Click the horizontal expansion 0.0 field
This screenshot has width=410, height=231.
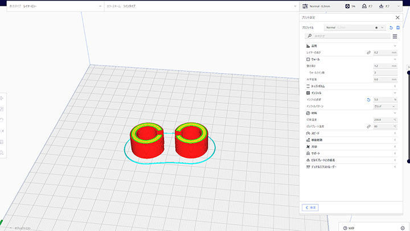click(385, 79)
